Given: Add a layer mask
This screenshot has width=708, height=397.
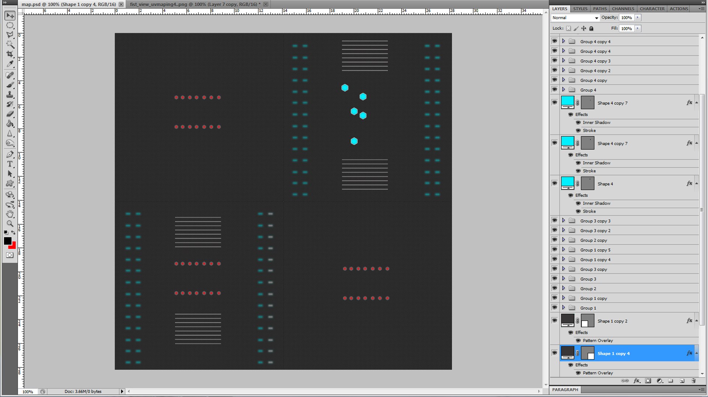Looking at the screenshot, I should click(x=648, y=381).
